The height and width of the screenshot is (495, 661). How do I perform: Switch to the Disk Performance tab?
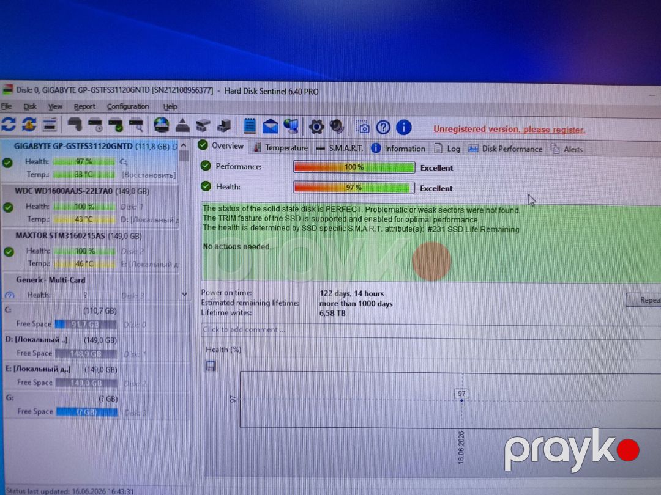click(505, 148)
